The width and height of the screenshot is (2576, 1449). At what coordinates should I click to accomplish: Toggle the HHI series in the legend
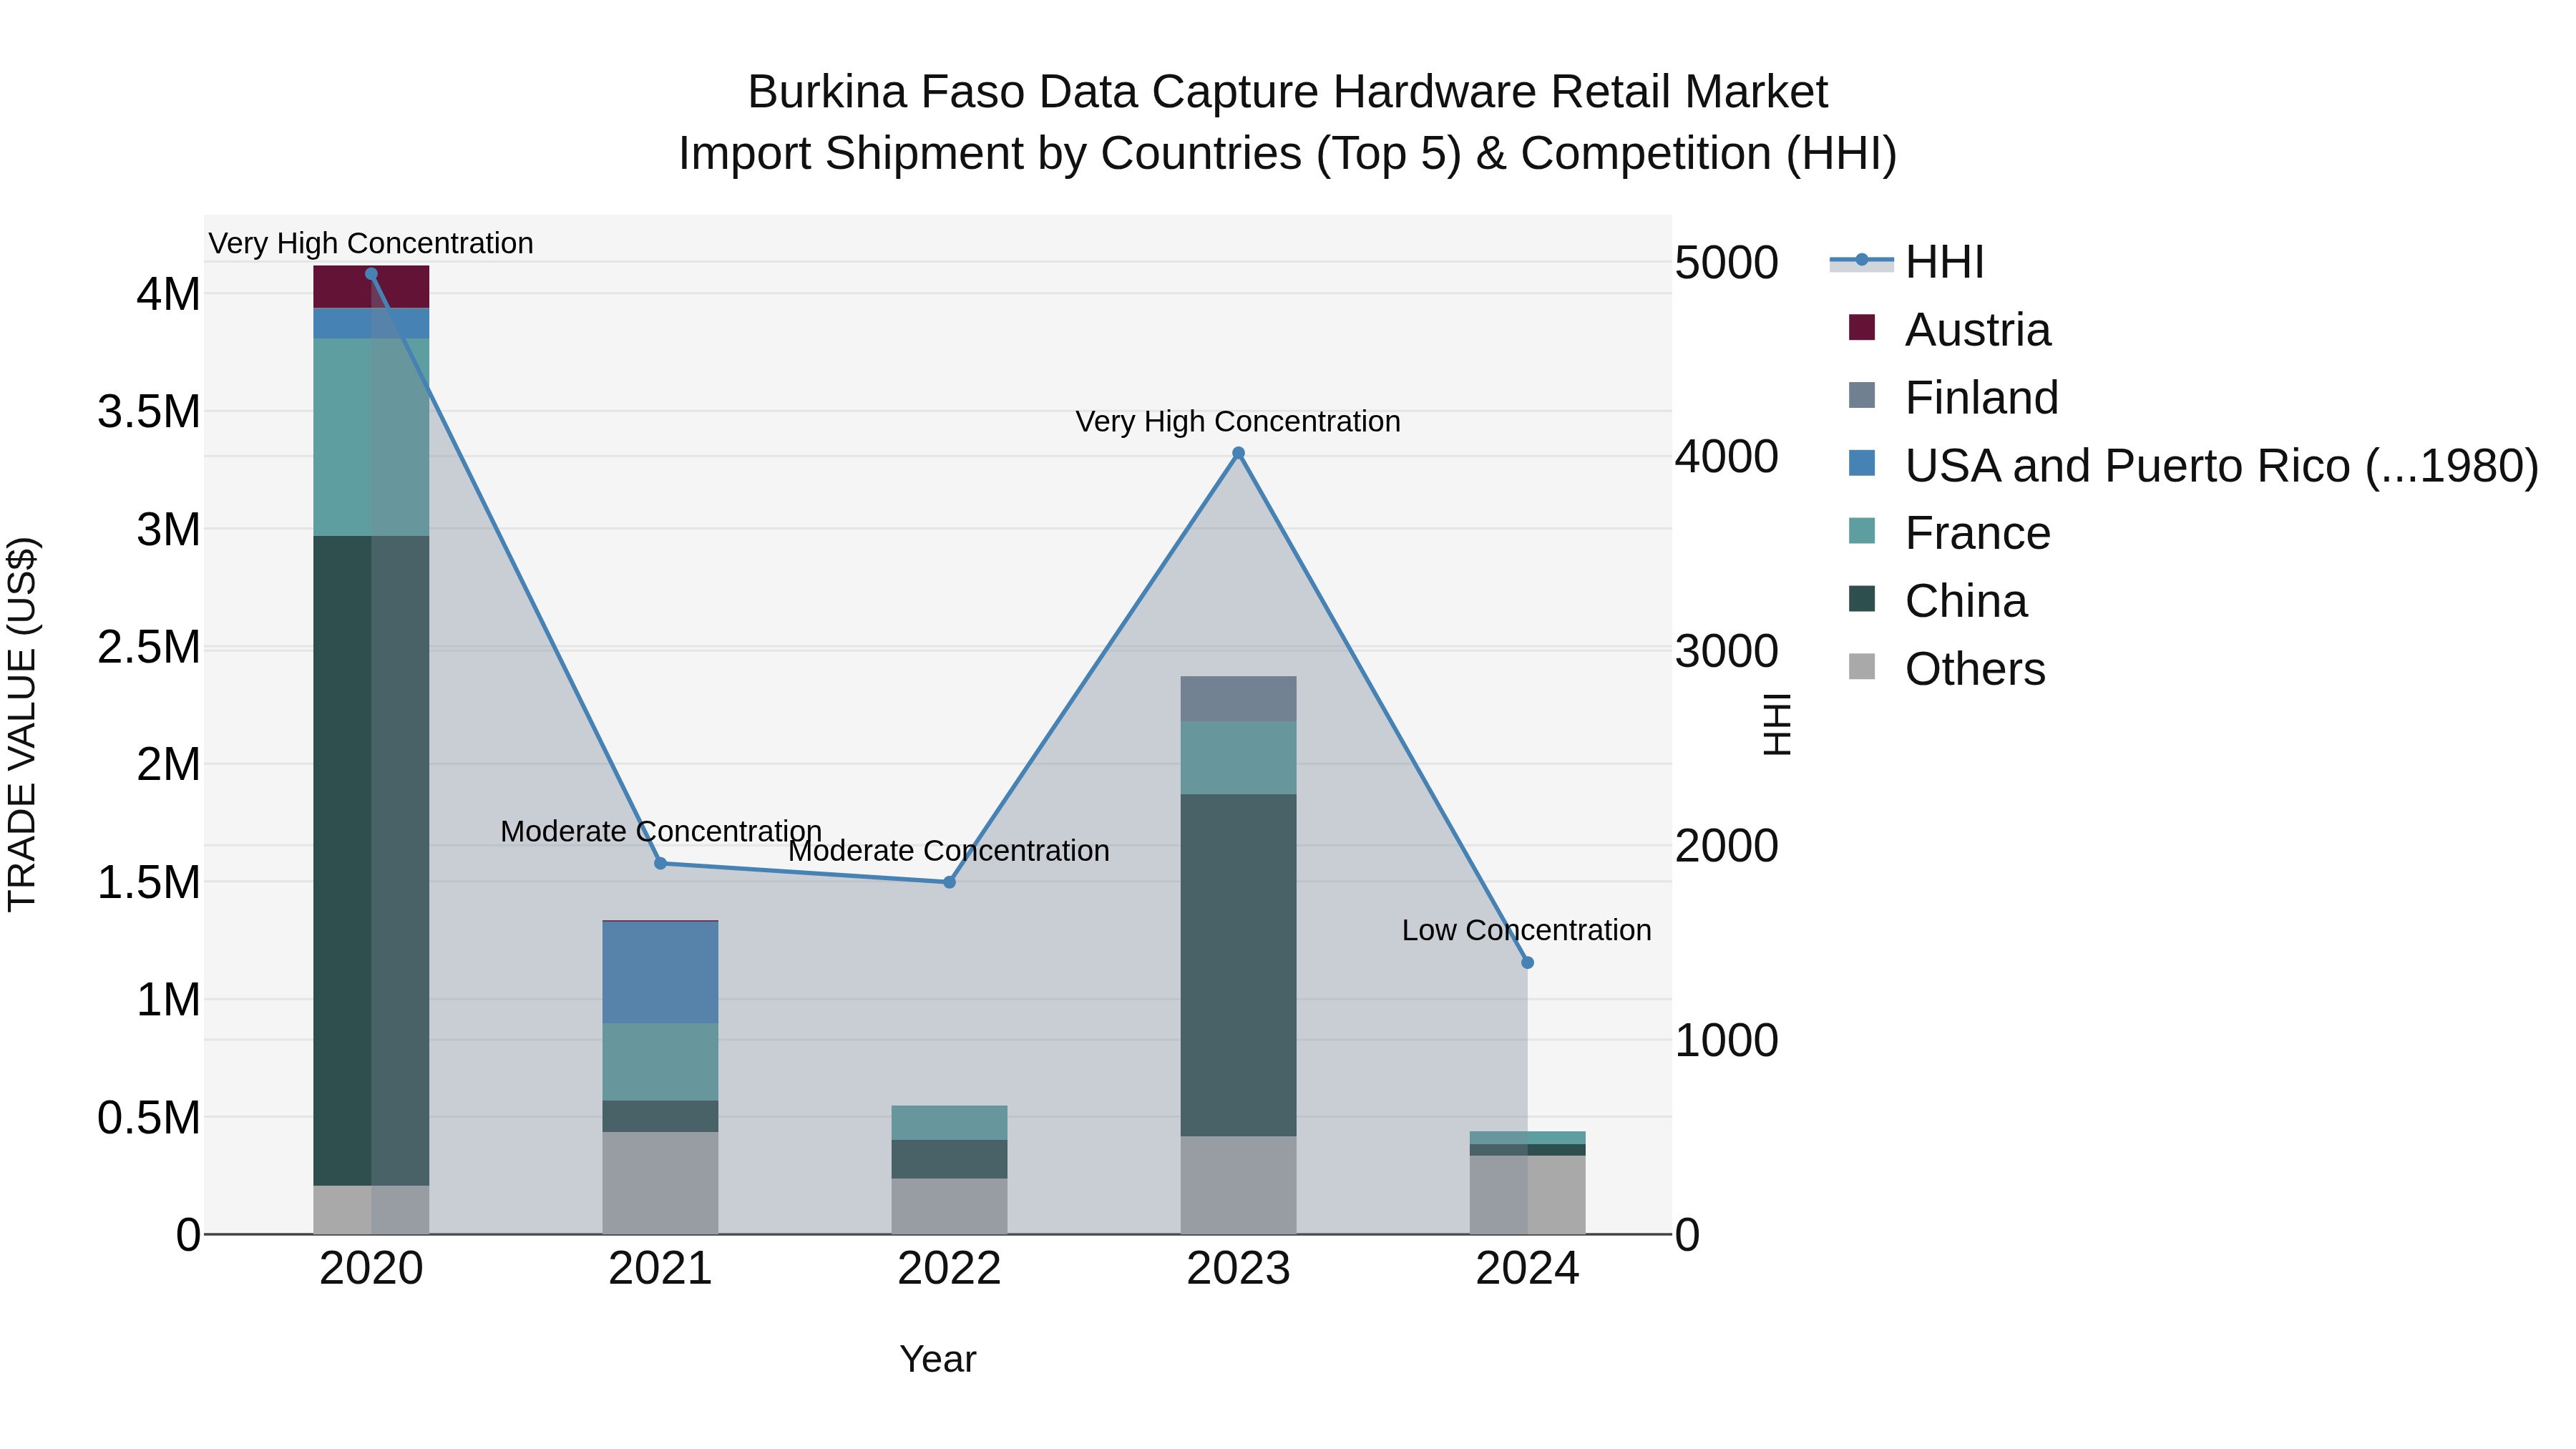click(x=1907, y=262)
